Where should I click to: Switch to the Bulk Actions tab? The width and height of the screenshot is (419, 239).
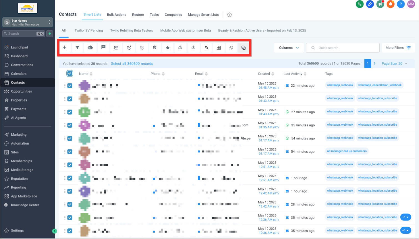(x=117, y=15)
